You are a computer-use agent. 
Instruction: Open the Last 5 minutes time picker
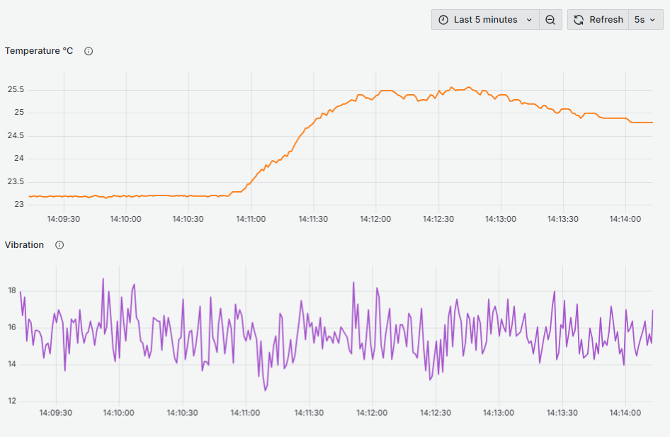click(485, 20)
